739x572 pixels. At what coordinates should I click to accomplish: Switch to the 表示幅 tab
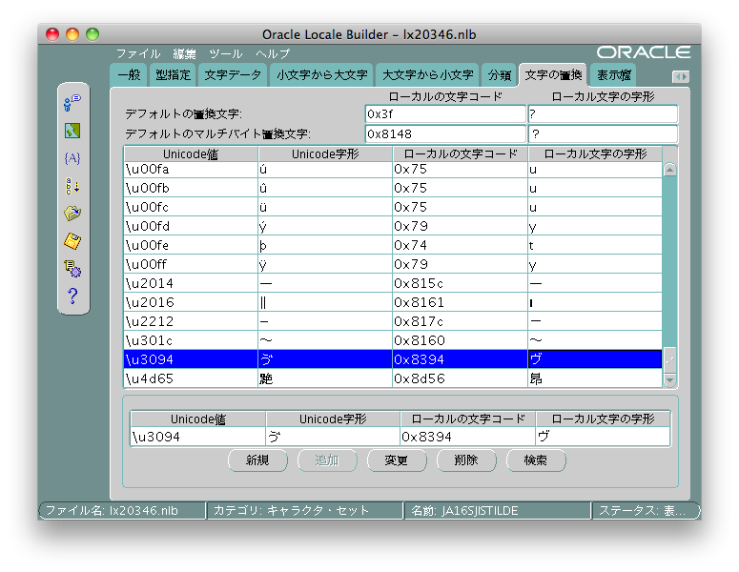[613, 75]
